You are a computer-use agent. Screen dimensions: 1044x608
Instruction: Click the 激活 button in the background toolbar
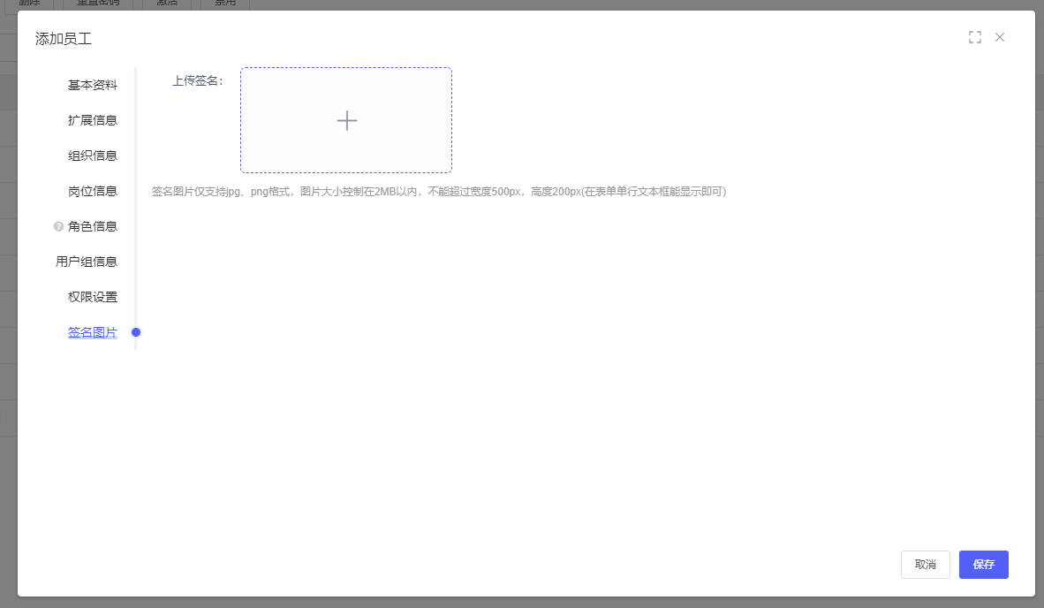coord(167,4)
